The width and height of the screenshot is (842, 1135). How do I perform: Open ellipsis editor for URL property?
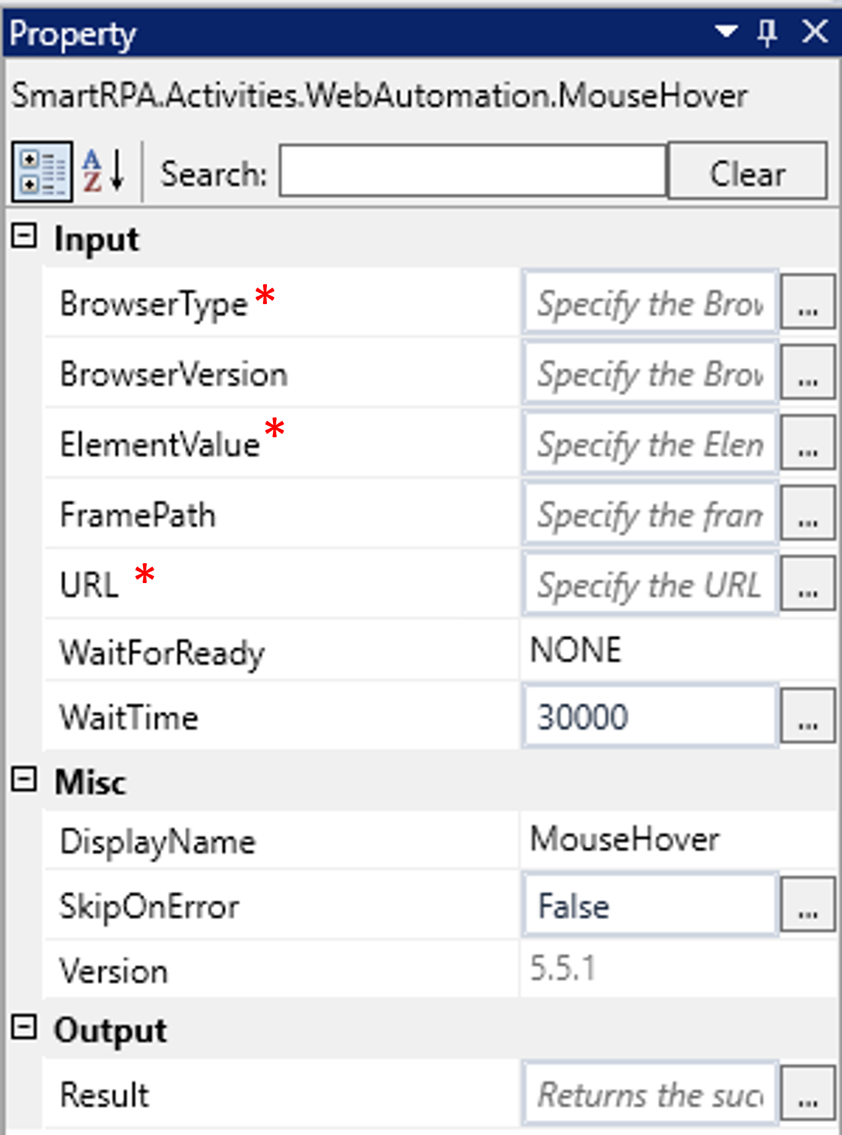pos(807,584)
